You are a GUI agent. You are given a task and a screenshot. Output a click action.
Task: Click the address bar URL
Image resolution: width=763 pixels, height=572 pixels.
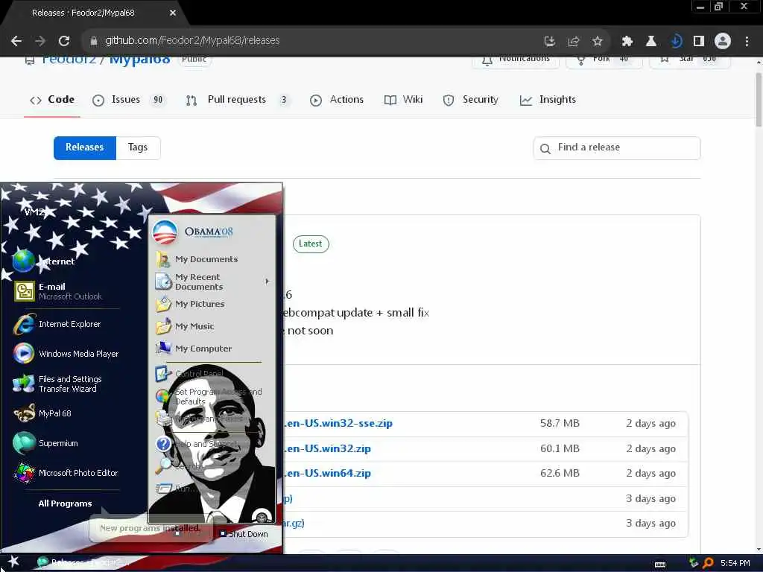192,40
